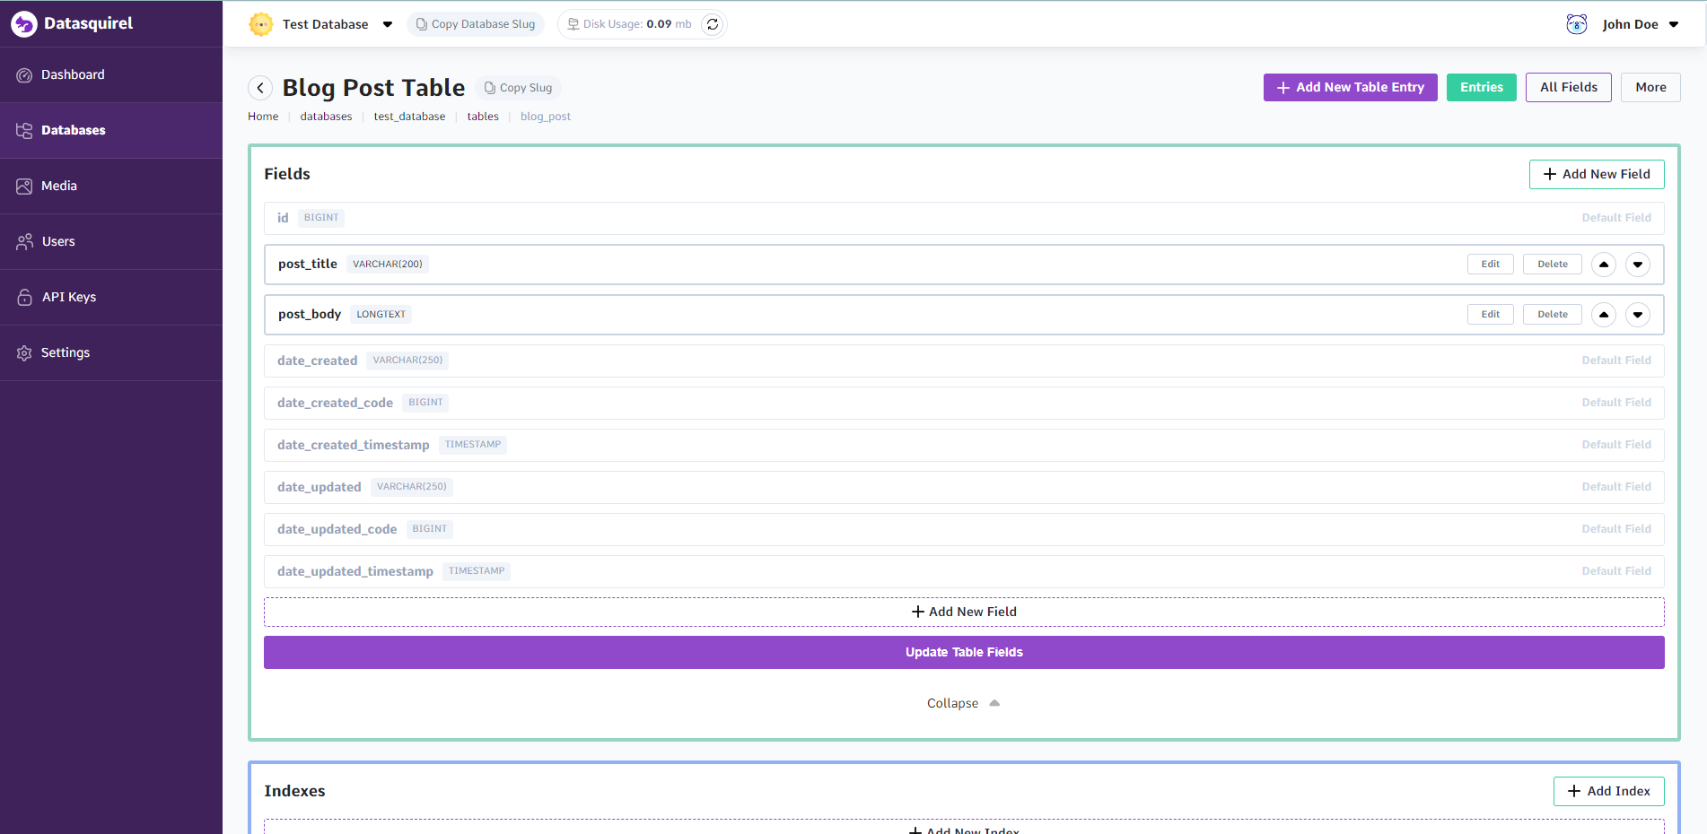Click the Dashboard gauge icon
This screenshot has height=834, width=1707.
click(24, 75)
